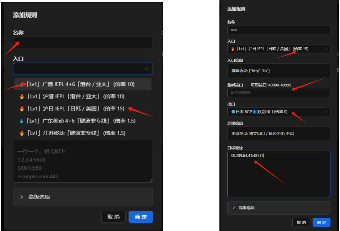The width and height of the screenshot is (340, 231).
Task: Expand 高级选项 in the right dialog
Action: 278,208
